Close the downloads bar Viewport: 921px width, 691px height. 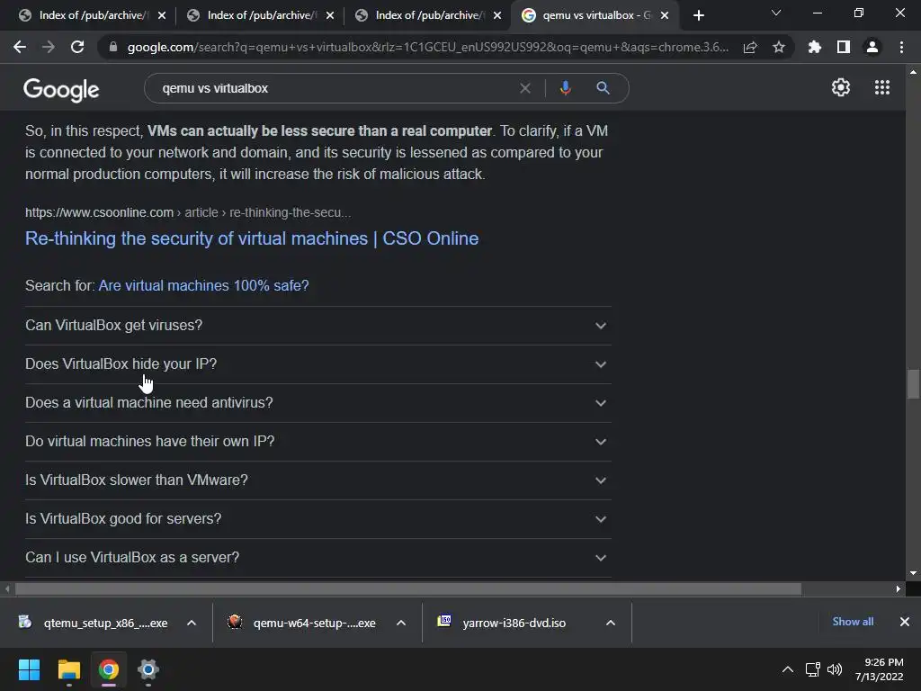click(x=905, y=622)
